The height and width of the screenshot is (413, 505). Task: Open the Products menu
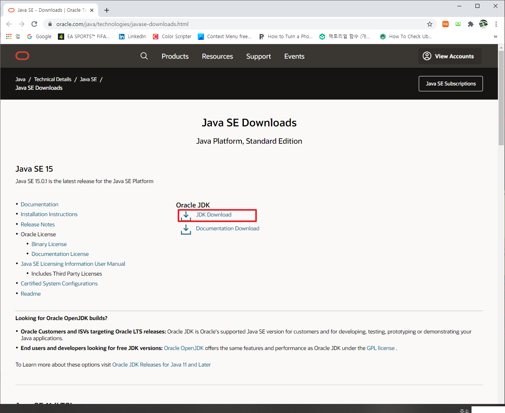click(175, 56)
